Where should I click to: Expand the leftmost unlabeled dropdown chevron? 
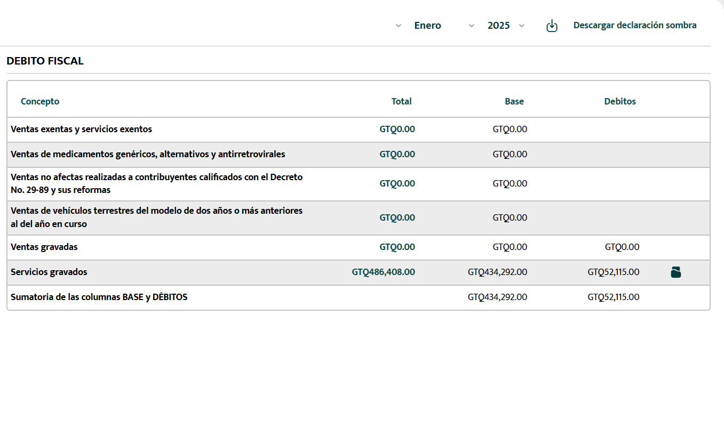398,25
